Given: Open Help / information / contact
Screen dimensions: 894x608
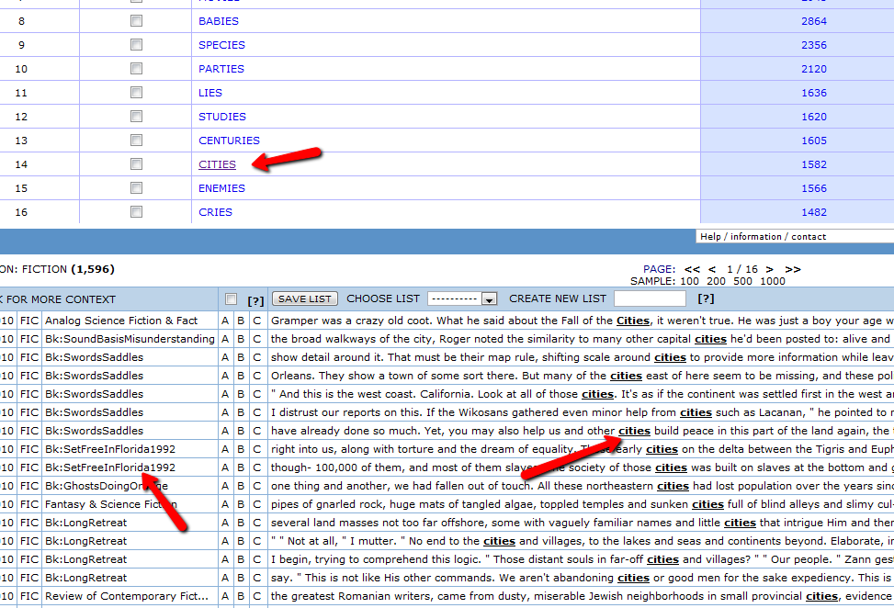Looking at the screenshot, I should point(763,236).
